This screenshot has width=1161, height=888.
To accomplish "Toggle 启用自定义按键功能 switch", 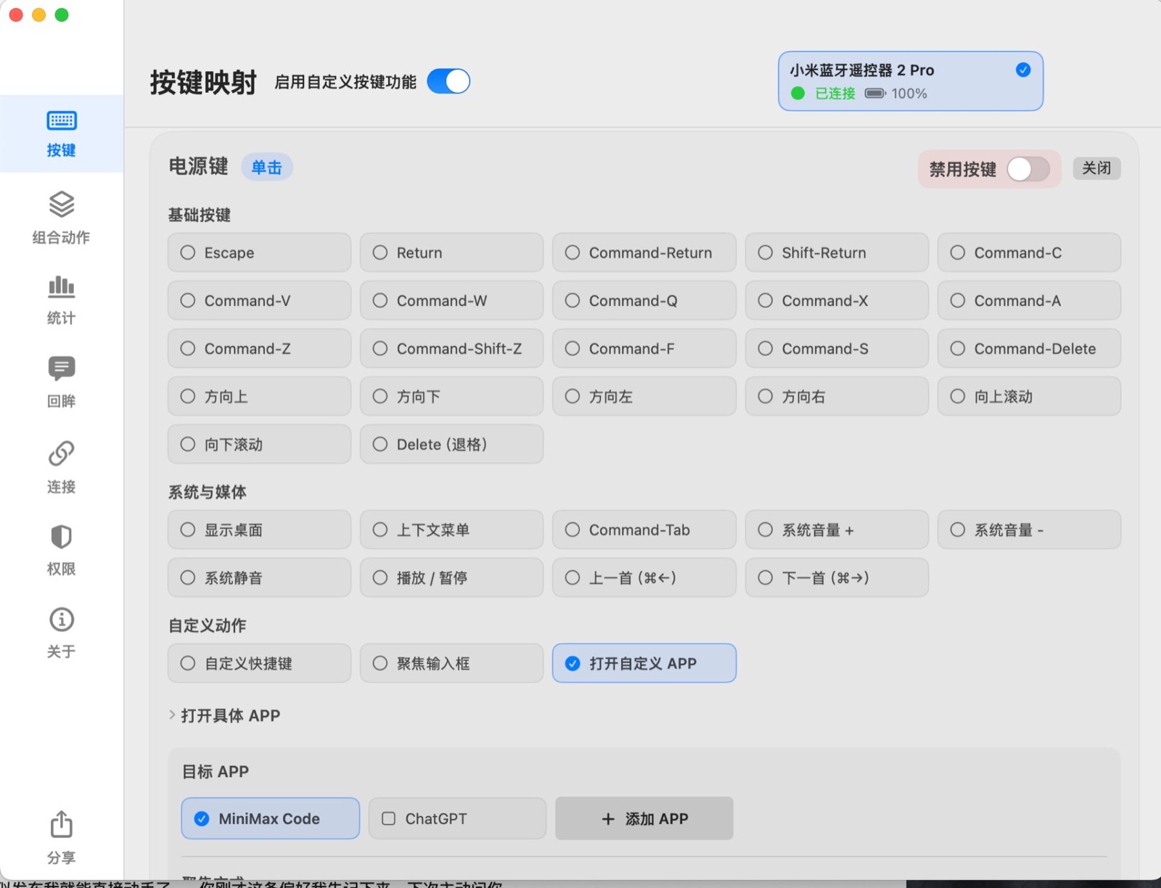I will 448,81.
